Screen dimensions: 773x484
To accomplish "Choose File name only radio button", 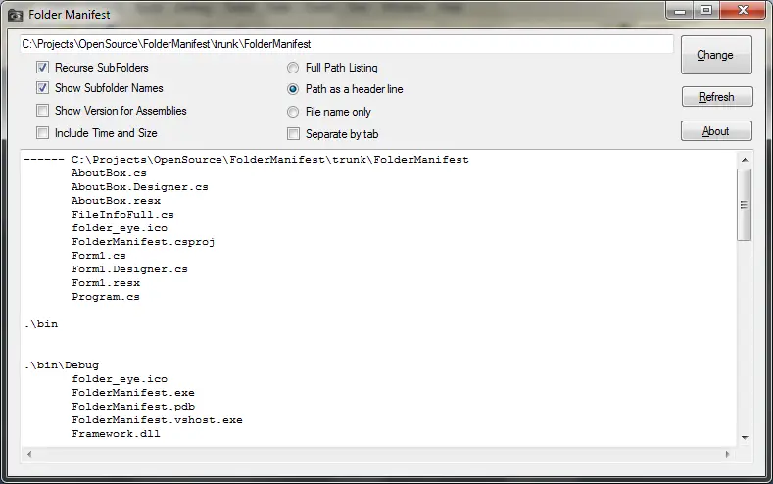I will pos(293,112).
